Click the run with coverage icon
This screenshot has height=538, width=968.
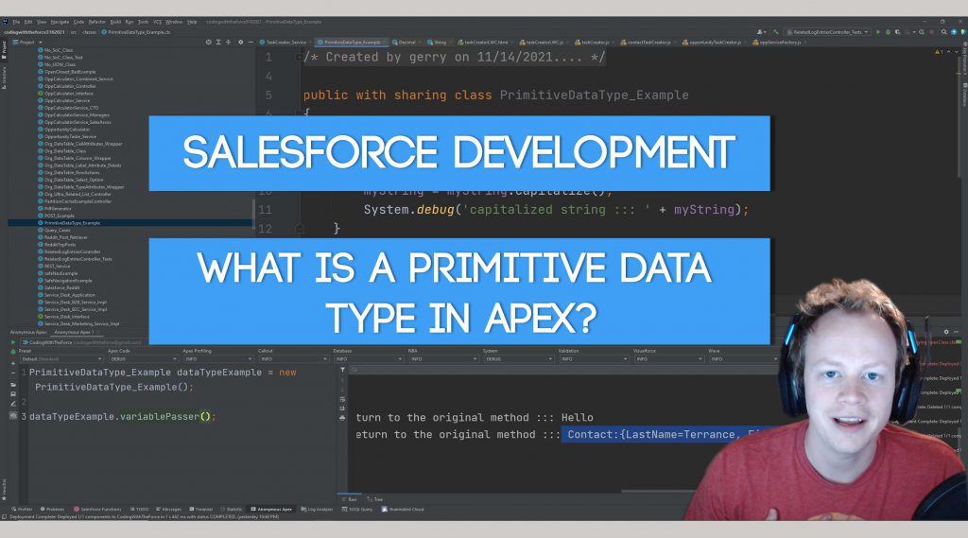pos(898,31)
